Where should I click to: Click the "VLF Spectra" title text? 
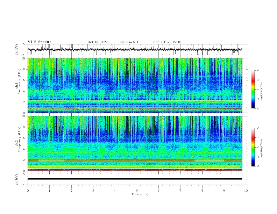coord(40,42)
